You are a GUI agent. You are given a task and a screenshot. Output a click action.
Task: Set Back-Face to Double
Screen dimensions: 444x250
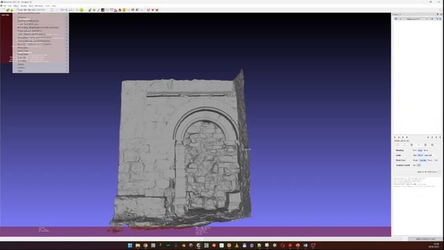click(422, 160)
